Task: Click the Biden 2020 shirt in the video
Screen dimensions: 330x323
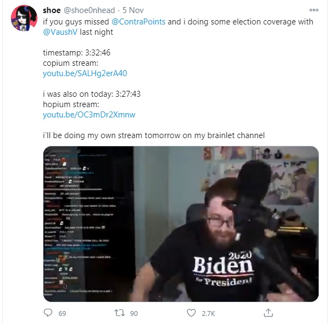Action: point(223,269)
